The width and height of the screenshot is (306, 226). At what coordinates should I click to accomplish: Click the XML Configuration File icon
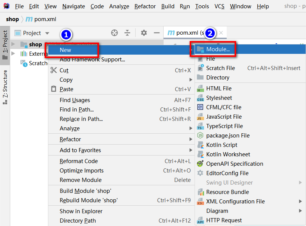point(200,201)
